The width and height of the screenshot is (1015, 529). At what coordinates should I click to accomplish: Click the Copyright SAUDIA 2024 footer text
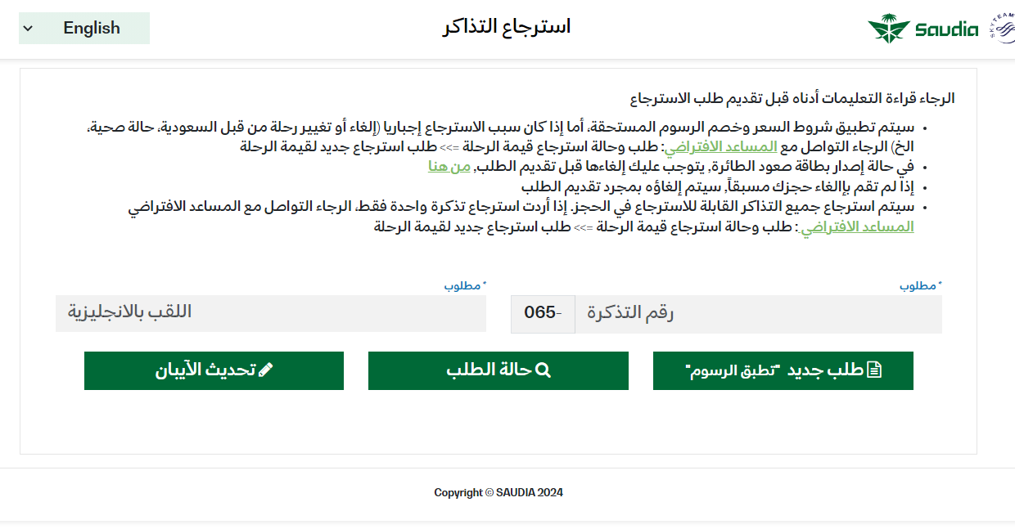tap(498, 492)
